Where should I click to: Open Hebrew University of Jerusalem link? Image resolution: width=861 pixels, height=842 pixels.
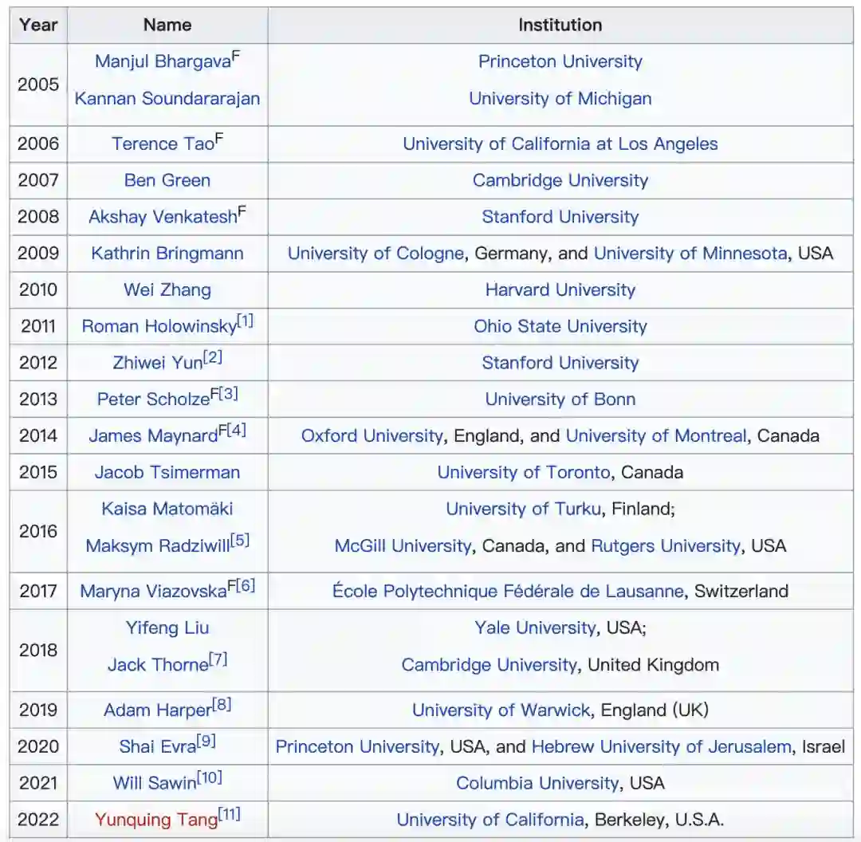[x=662, y=747]
